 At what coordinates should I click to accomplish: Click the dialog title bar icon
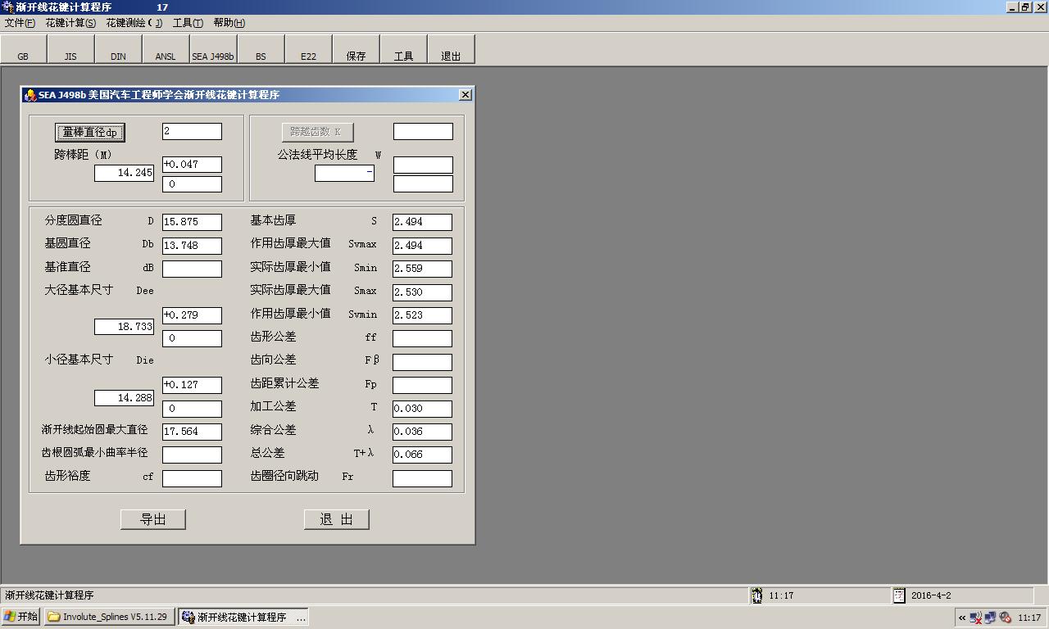pyautogui.click(x=30, y=95)
